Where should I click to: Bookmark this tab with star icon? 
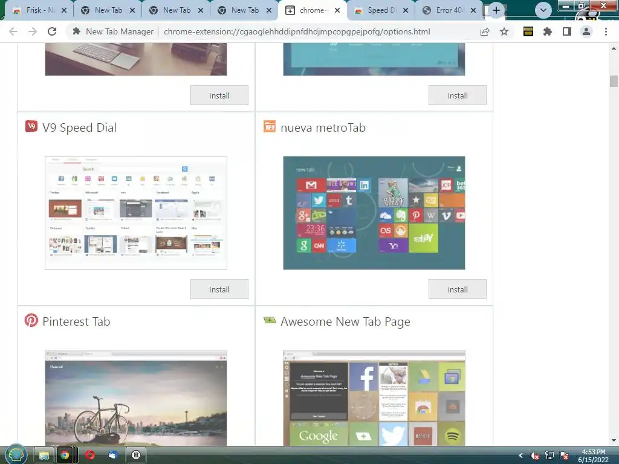click(x=504, y=31)
